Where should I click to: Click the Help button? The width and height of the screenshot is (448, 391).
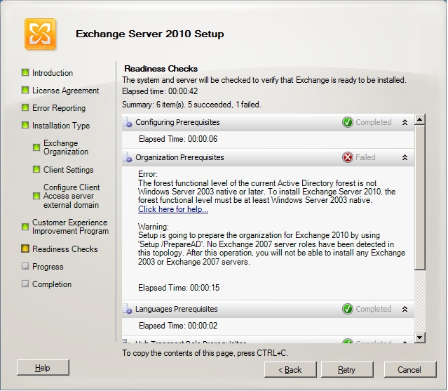point(43,368)
